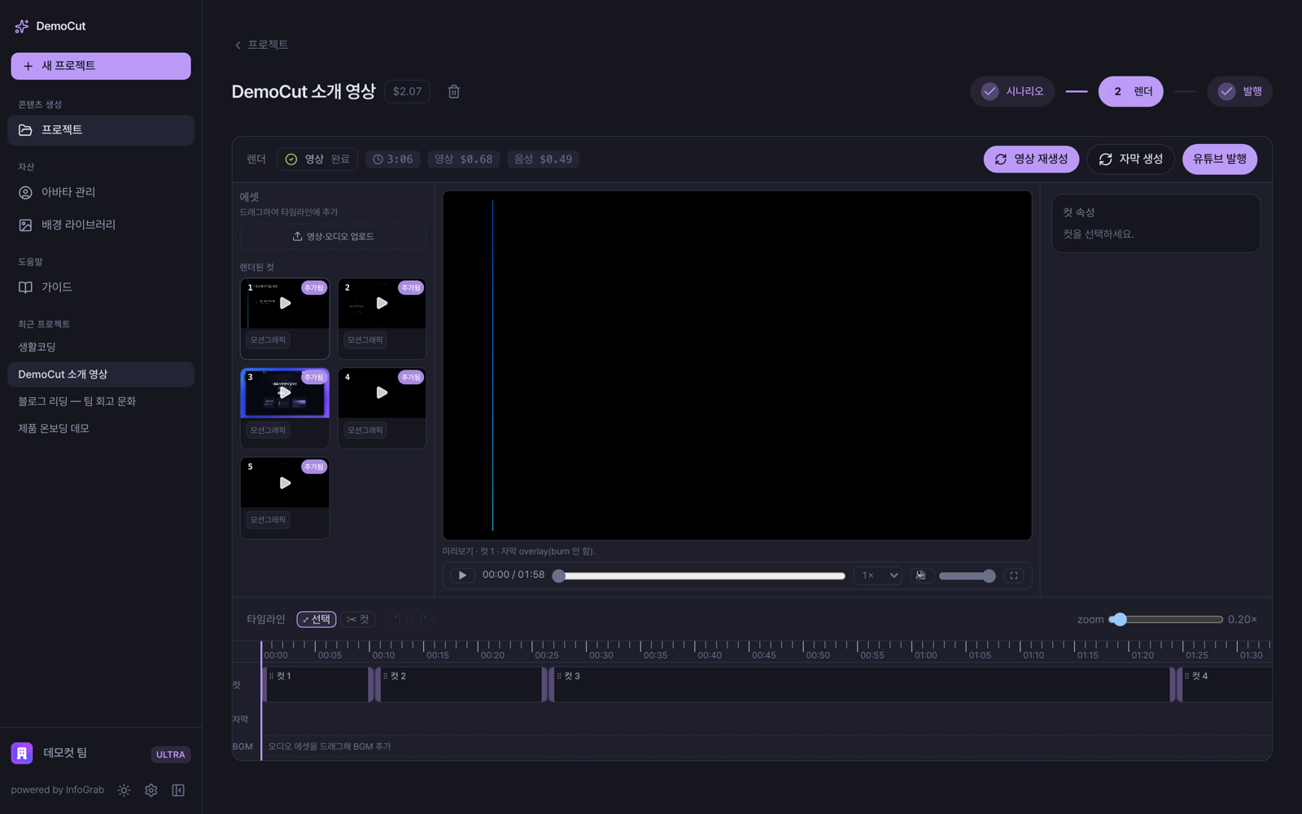Viewport: 1302px width, 814px height.
Task: Open recent project DemoCut 소개 영상
Action: [101, 374]
